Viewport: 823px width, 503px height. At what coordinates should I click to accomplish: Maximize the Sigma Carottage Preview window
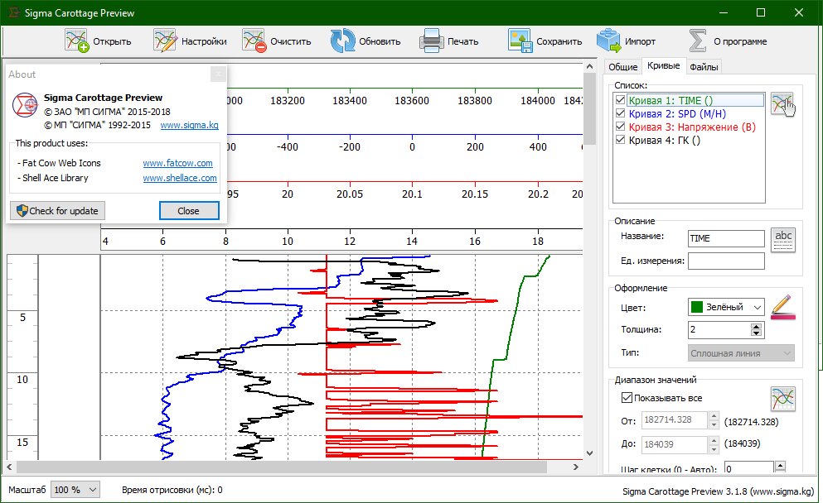[761, 12]
